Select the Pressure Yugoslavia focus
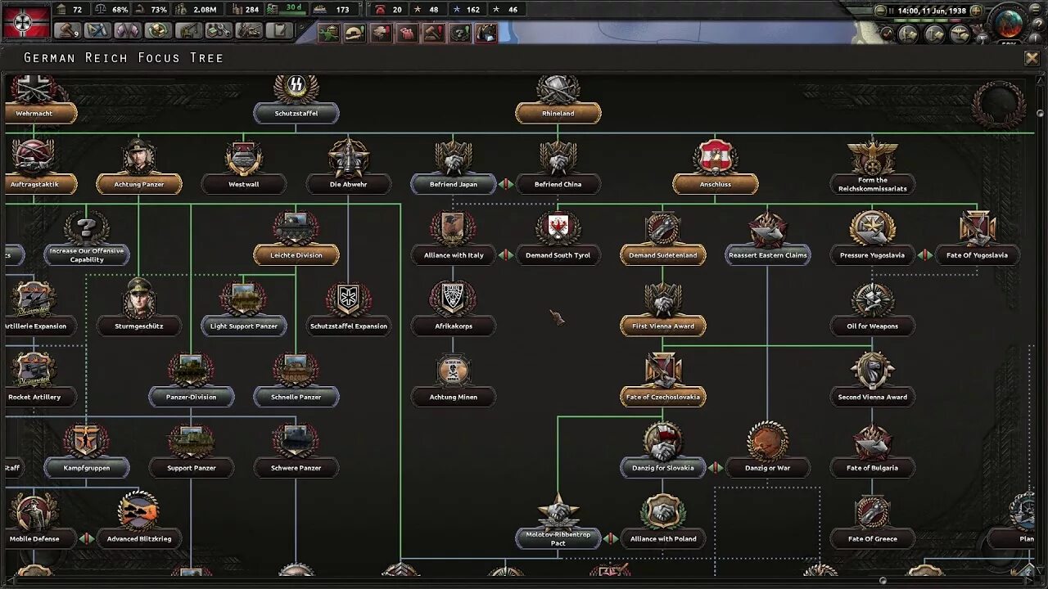 coord(873,255)
